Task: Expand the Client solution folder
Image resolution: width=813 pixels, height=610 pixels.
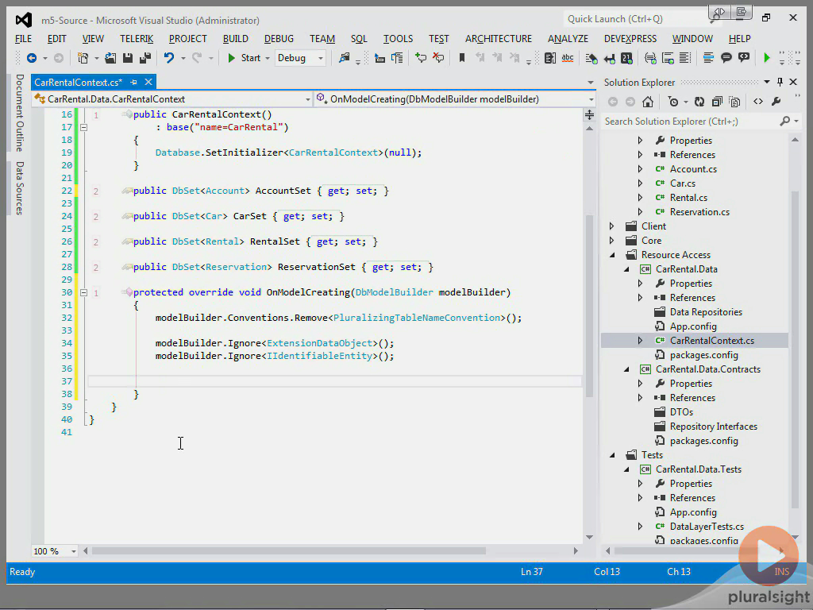Action: 612,226
